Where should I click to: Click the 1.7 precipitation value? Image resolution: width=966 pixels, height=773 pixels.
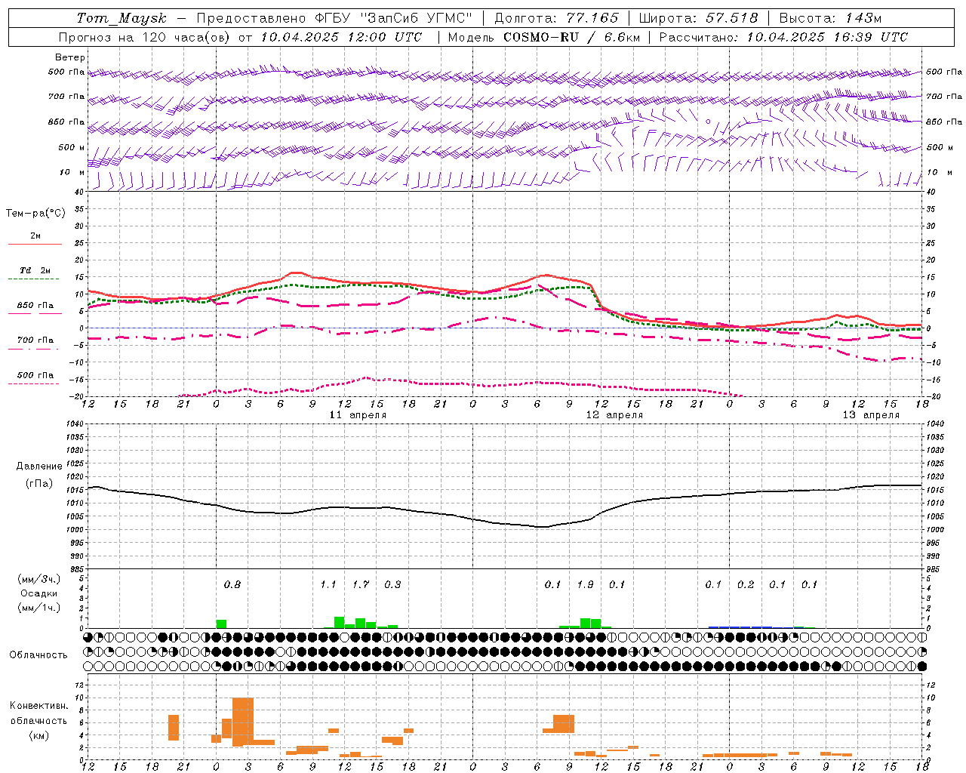361,585
